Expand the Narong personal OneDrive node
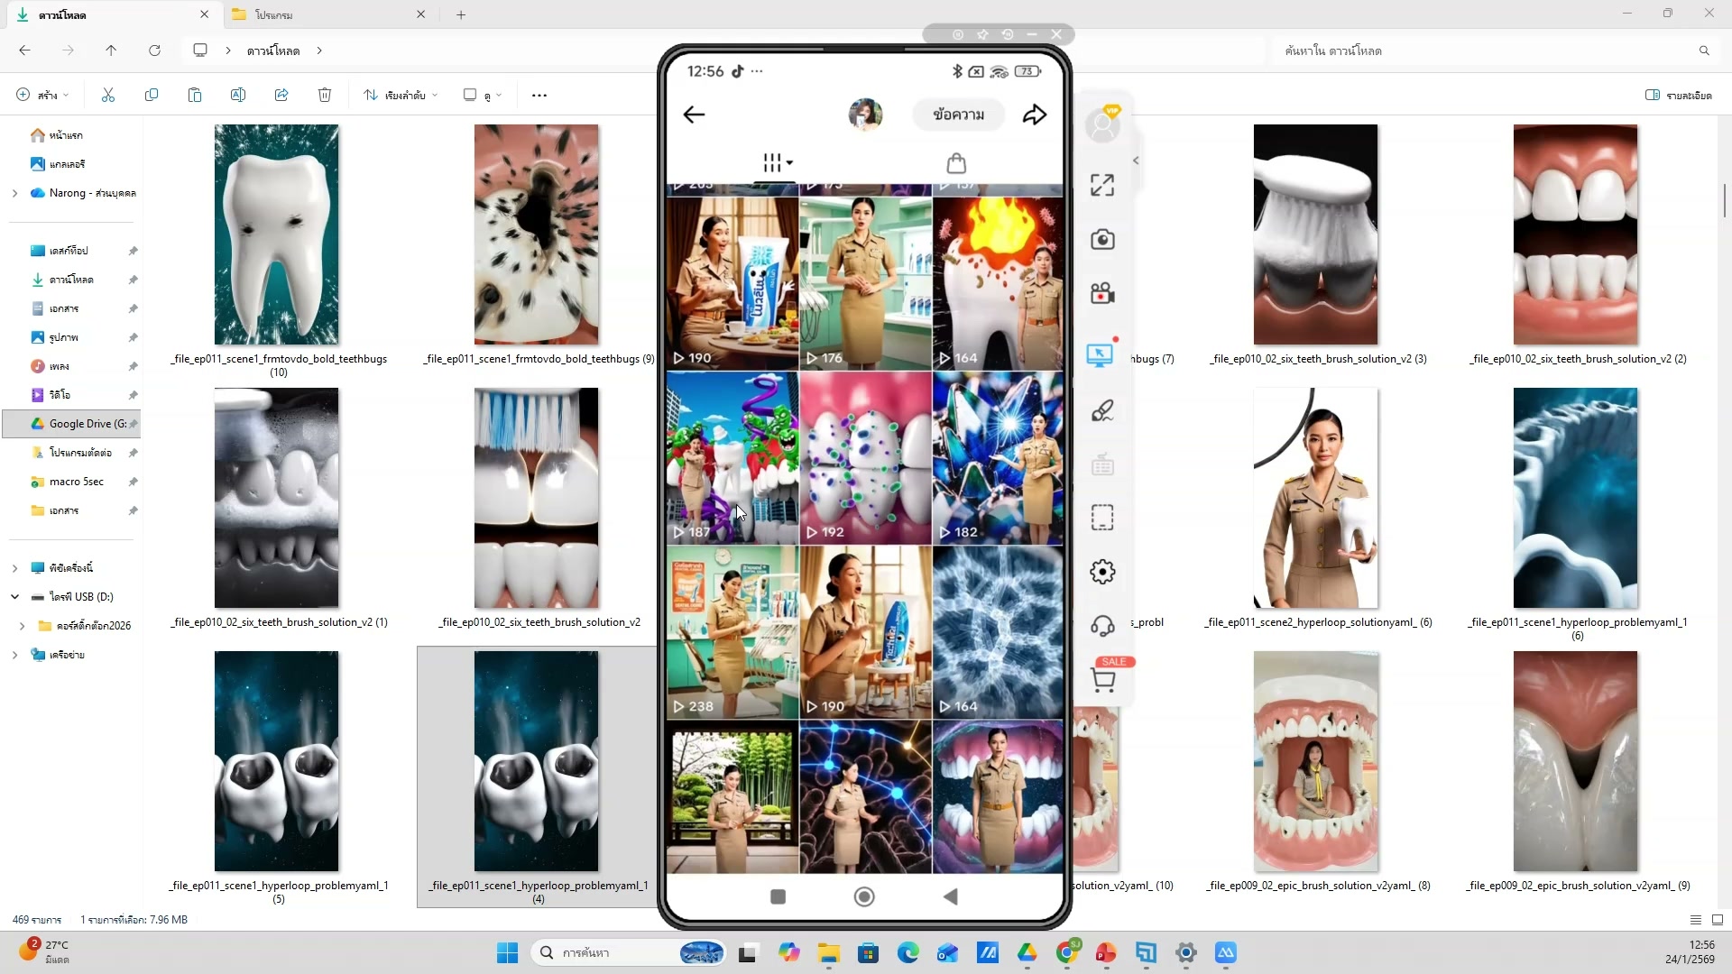 (14, 193)
